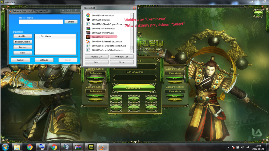The image size is (269, 151).
Task: Switch to Window List view
Action: click(x=122, y=57)
